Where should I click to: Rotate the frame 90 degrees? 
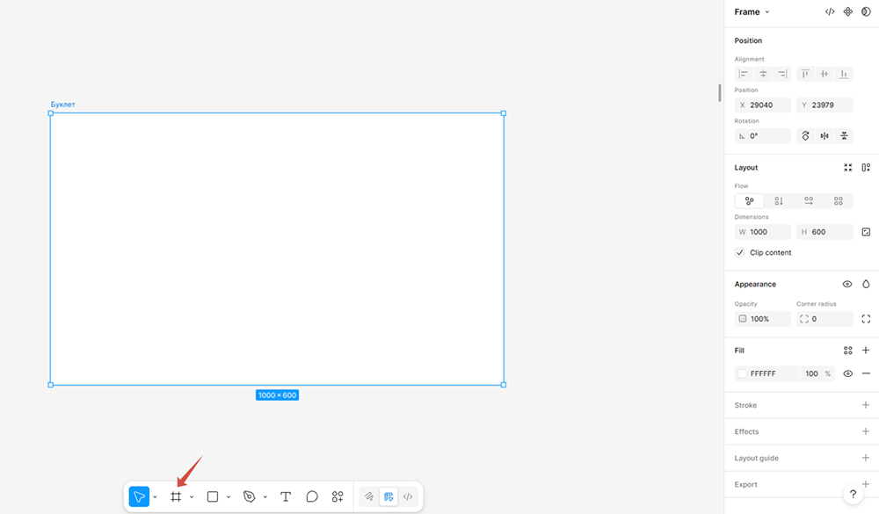click(x=805, y=135)
